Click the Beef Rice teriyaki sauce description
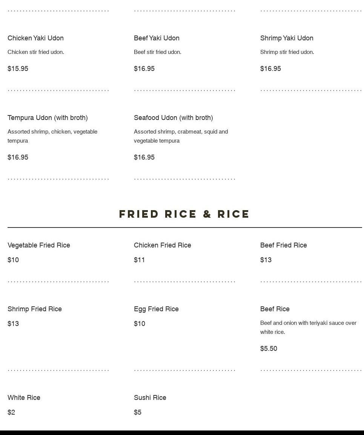Viewport: 364px width, 435px height. pyautogui.click(x=308, y=327)
